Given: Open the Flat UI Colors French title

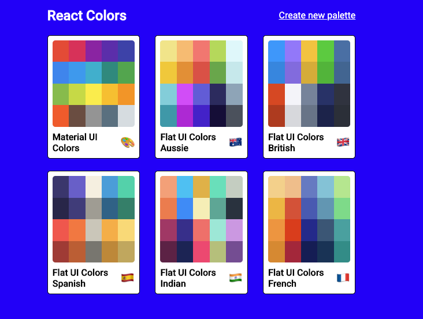Looking at the screenshot, I should [x=296, y=278].
